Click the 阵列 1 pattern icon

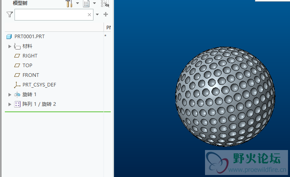[17, 104]
